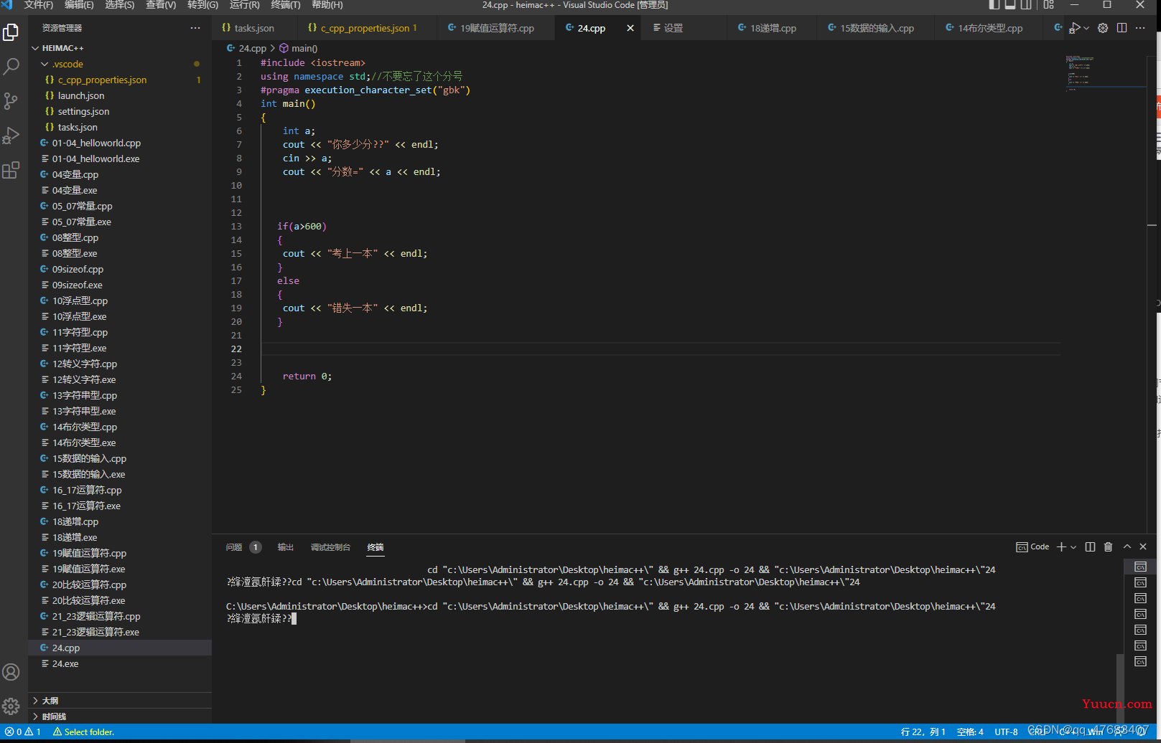The height and width of the screenshot is (743, 1161).
Task: Switch to 18递增.cpp editor tab
Action: [x=773, y=28]
